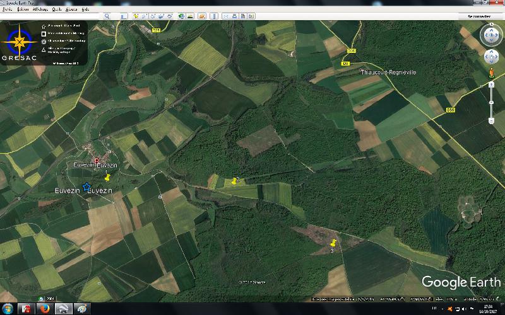The width and height of the screenshot is (505, 315).
Task: Click the view in Google Maps icon
Action: coord(251,16)
